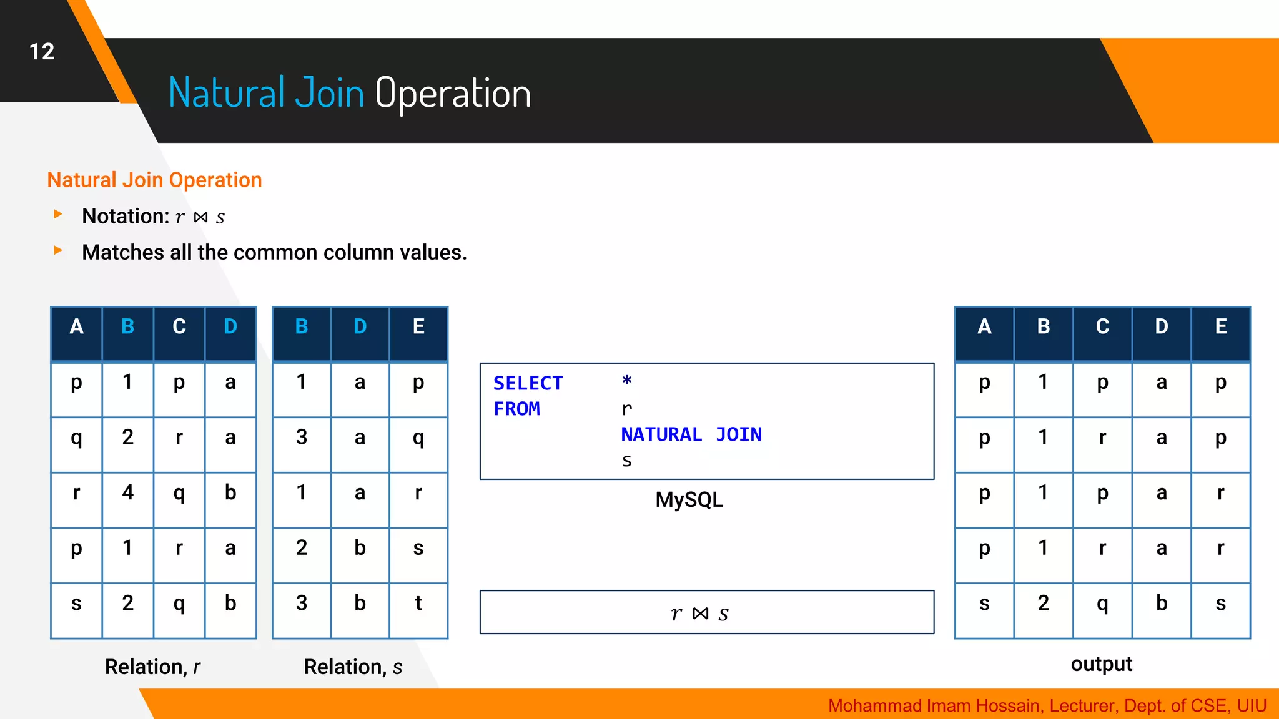The height and width of the screenshot is (719, 1279).
Task: Click the join symbol in the Notation line
Action: click(200, 217)
